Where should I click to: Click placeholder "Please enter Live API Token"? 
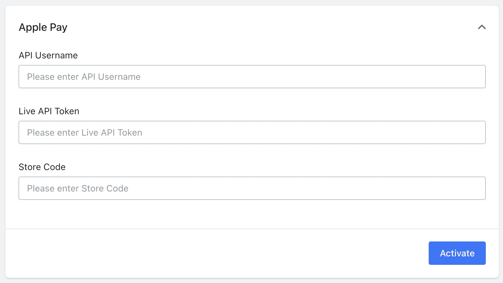click(85, 133)
